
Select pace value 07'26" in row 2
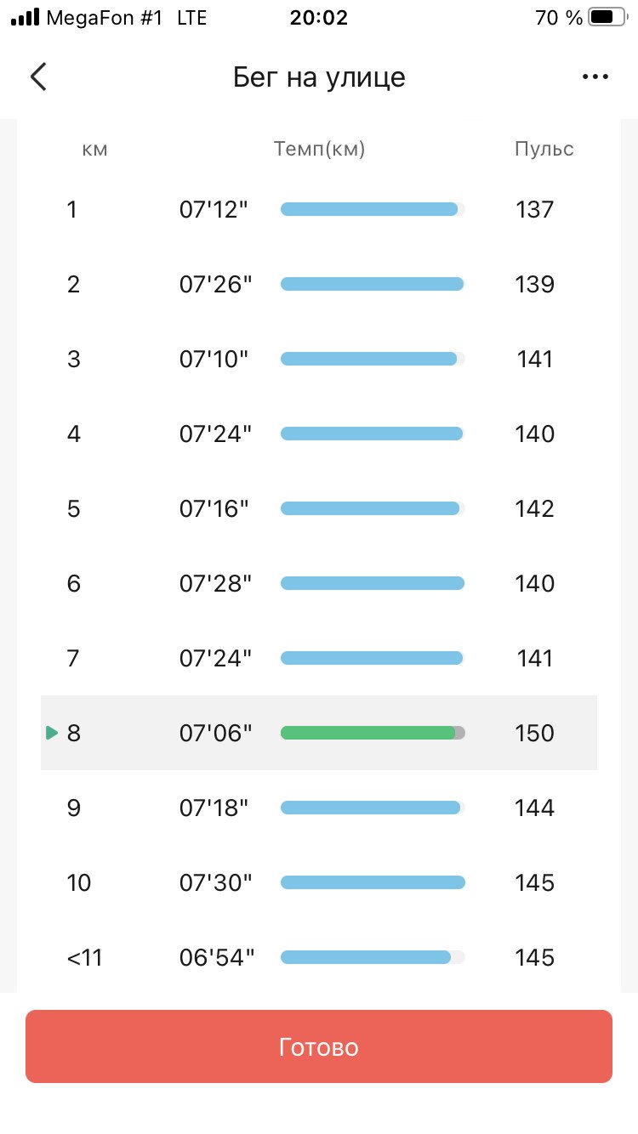click(x=216, y=284)
